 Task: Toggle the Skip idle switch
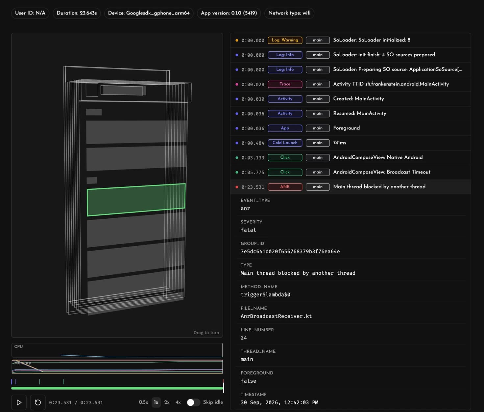(x=193, y=402)
